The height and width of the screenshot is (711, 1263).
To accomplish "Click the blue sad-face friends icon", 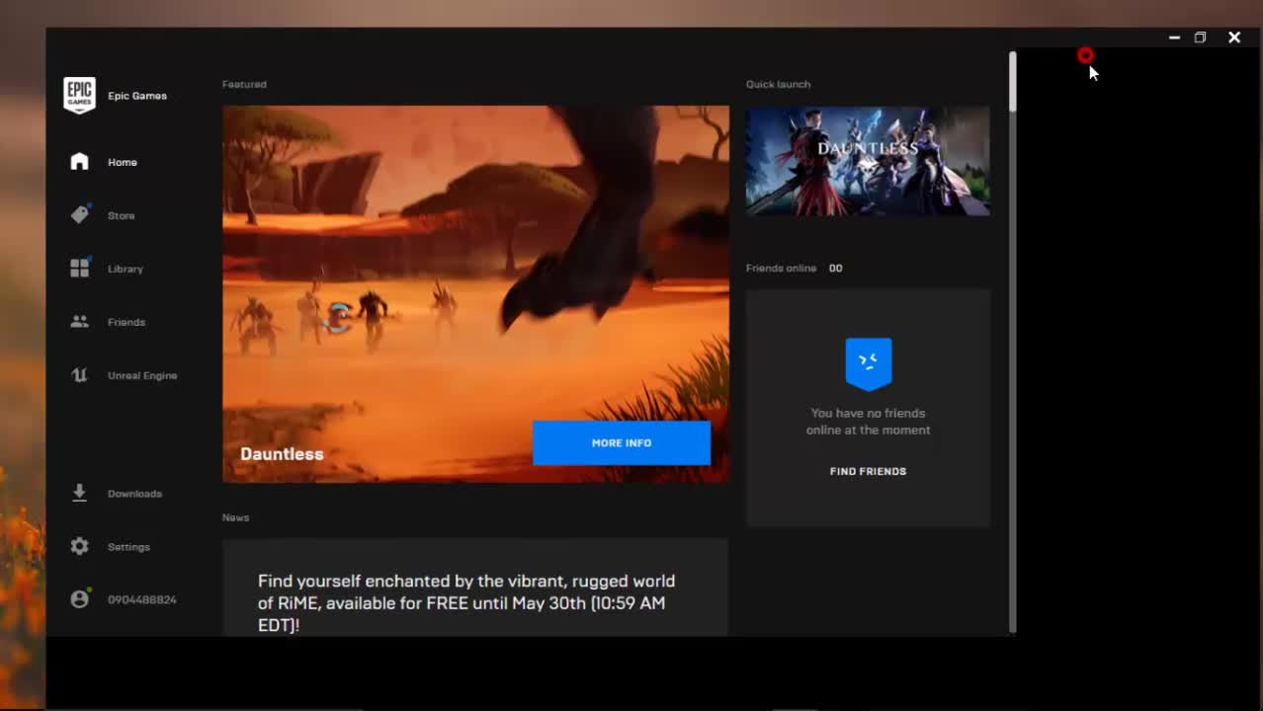I will (x=869, y=363).
